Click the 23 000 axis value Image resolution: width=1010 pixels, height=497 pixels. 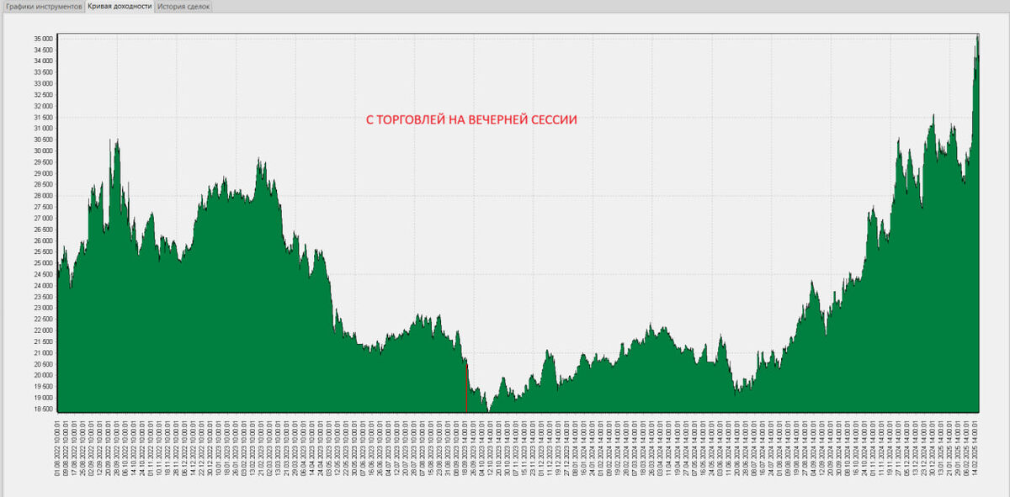click(x=43, y=308)
